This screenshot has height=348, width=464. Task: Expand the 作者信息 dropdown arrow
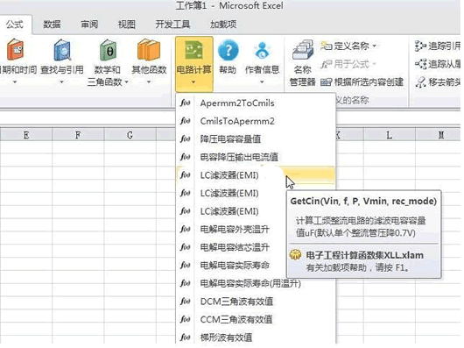click(262, 82)
